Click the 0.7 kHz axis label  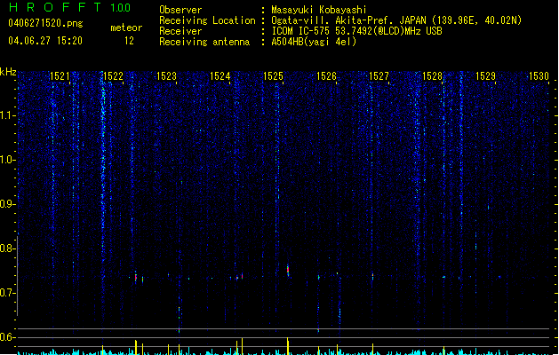coord(8,293)
